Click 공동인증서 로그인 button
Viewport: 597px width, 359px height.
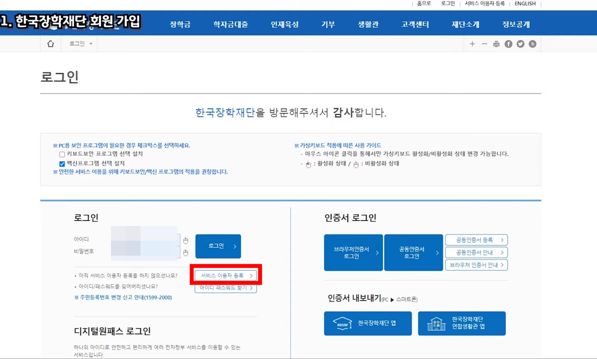click(x=413, y=253)
